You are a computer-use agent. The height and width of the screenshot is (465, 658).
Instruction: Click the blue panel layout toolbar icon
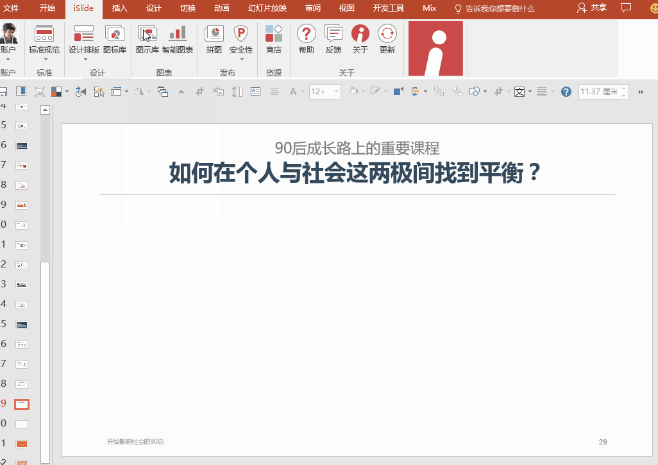point(21,91)
